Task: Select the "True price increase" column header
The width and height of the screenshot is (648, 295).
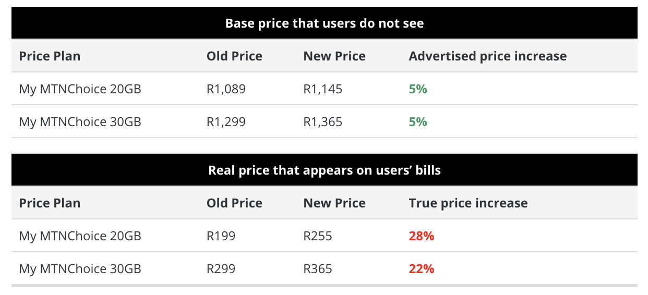Action: click(x=468, y=203)
